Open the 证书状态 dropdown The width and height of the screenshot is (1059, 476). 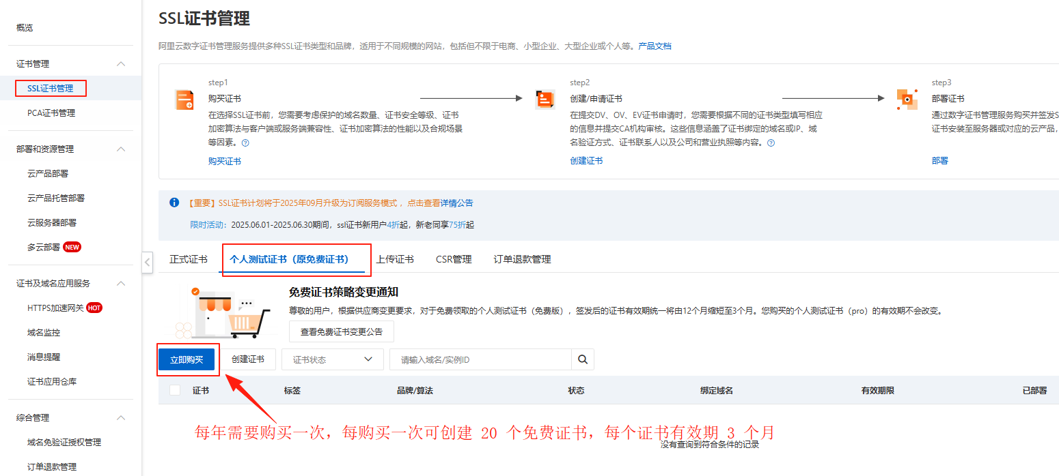point(333,359)
